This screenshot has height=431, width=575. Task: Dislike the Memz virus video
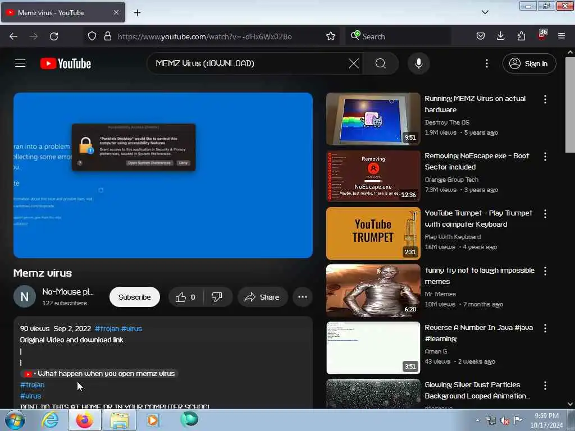pos(217,297)
